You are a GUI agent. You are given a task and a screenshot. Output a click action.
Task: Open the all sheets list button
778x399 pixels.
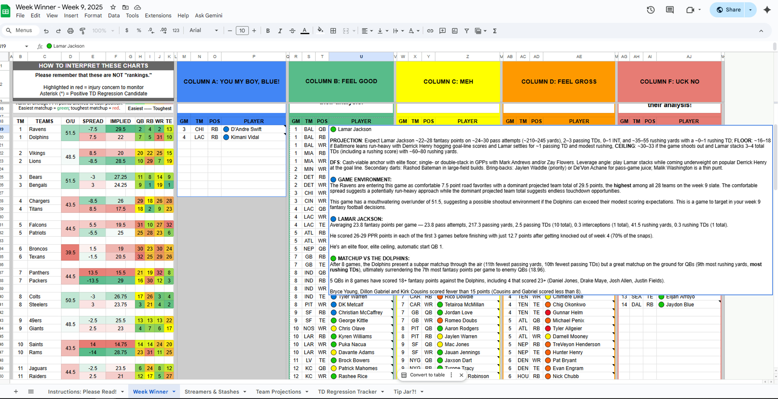tap(31, 391)
